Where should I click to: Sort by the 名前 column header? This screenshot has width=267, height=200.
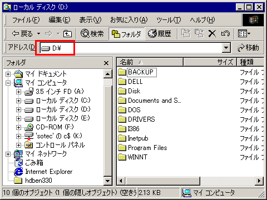[150, 62]
